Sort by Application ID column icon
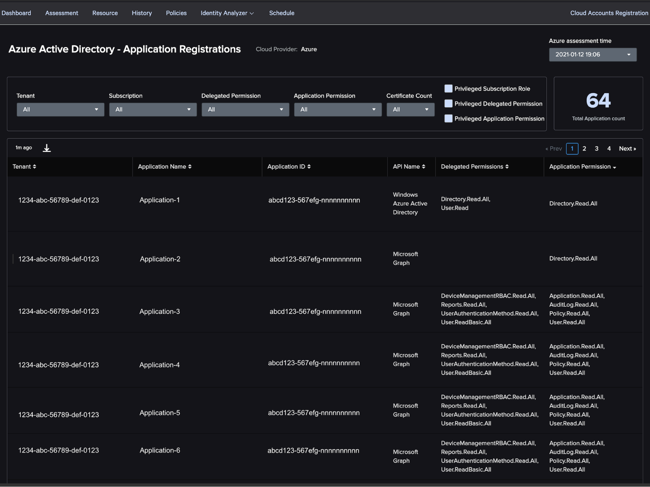 309,167
